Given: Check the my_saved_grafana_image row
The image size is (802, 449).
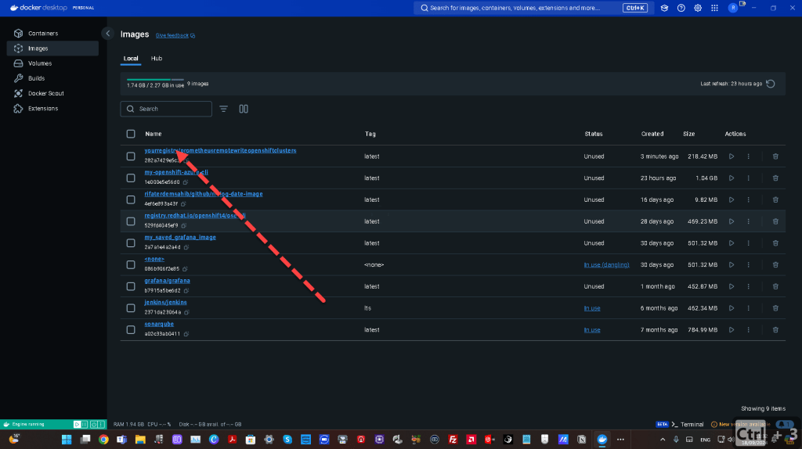Looking at the screenshot, I should [131, 243].
